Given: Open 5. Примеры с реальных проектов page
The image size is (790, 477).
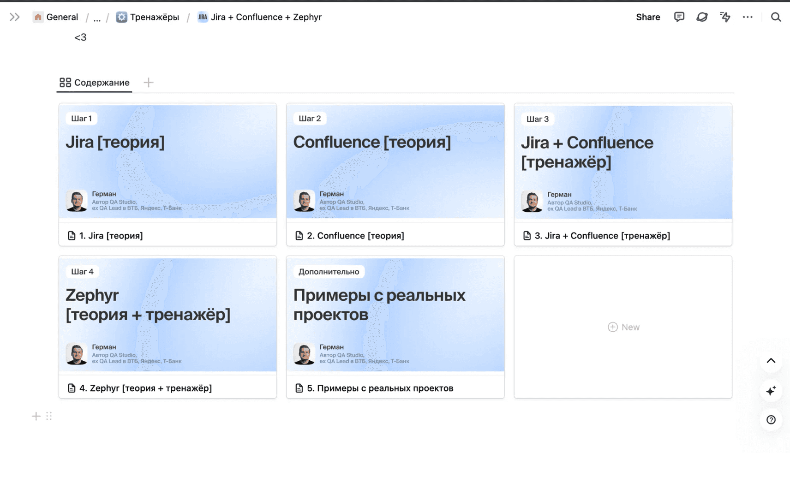Looking at the screenshot, I should click(x=380, y=388).
